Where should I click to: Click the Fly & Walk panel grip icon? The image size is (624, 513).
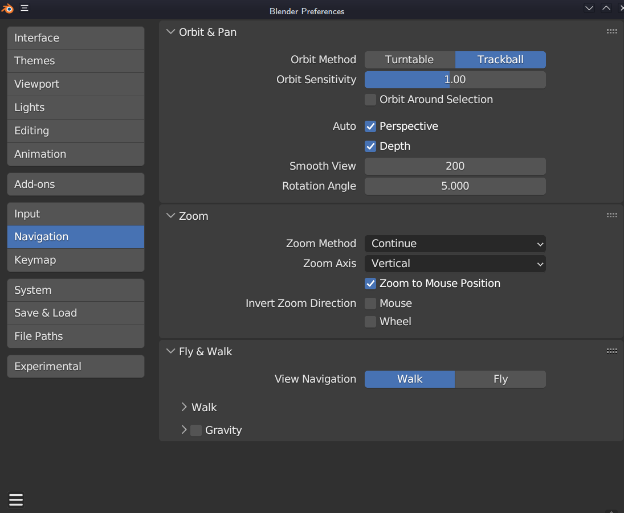pos(612,351)
